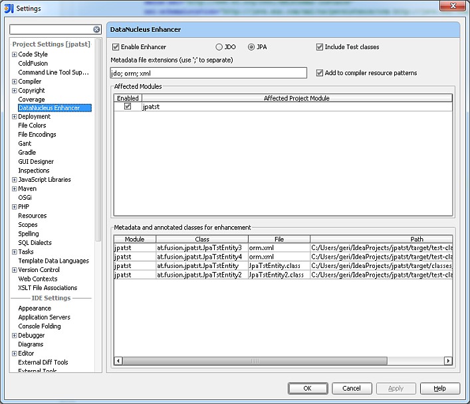Focus the settings search input box
Viewport: 470px width, 404px height.
pos(52,29)
